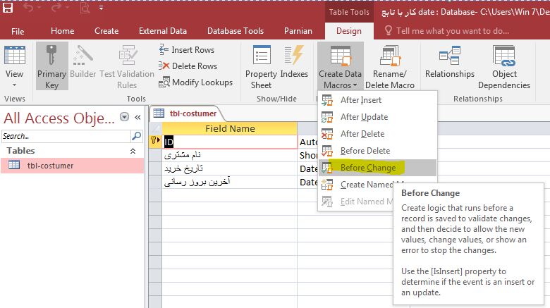The image size is (550, 308).
Task: Click the navigation pane Search box
Action: (x=66, y=136)
